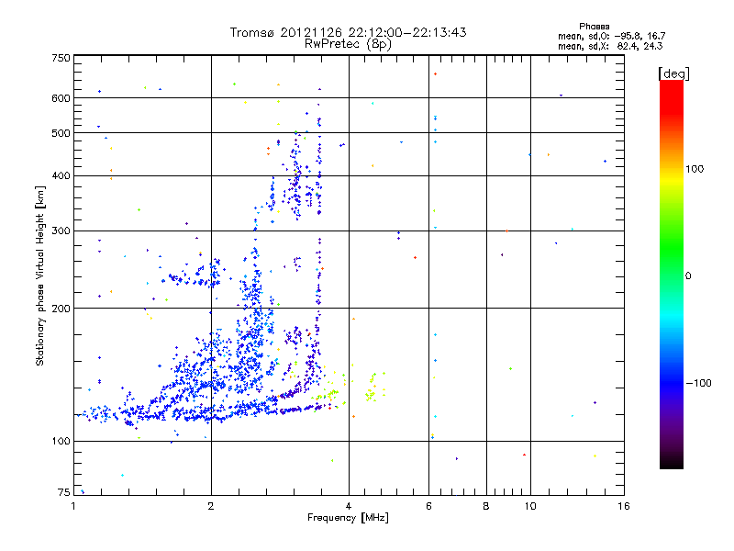Click the '600' height axis tick label
The image size is (734, 551).
click(61, 98)
